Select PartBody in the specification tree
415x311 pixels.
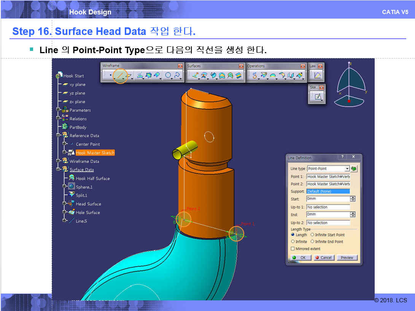78,127
